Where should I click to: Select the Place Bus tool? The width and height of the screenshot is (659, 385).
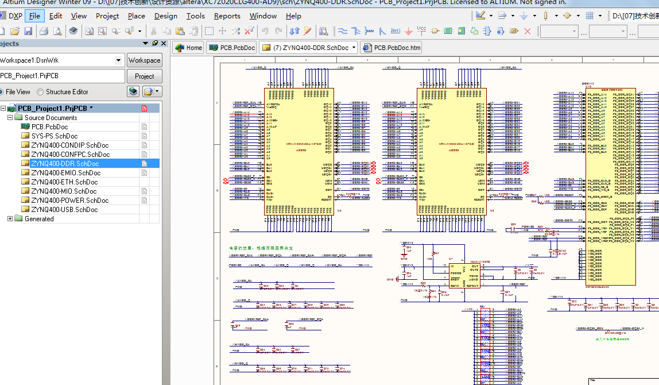356,31
